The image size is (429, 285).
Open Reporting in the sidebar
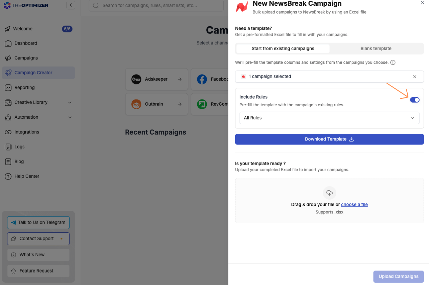point(38,88)
